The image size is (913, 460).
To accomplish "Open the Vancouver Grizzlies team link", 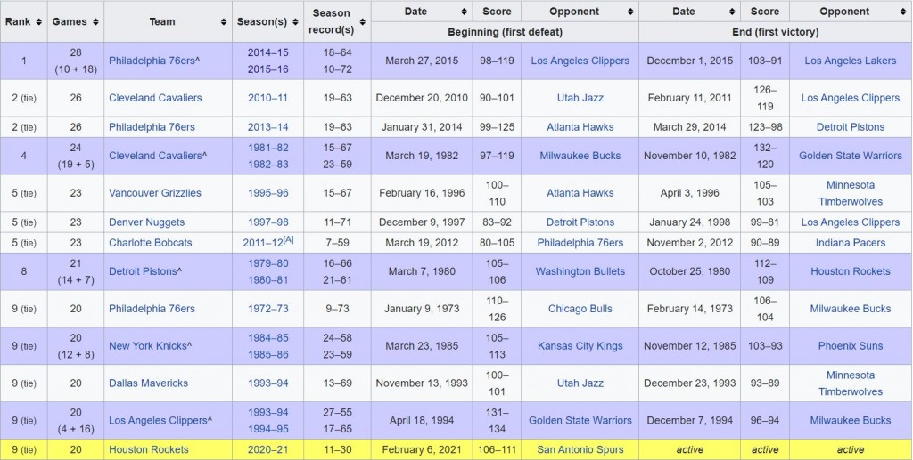I will (x=155, y=193).
